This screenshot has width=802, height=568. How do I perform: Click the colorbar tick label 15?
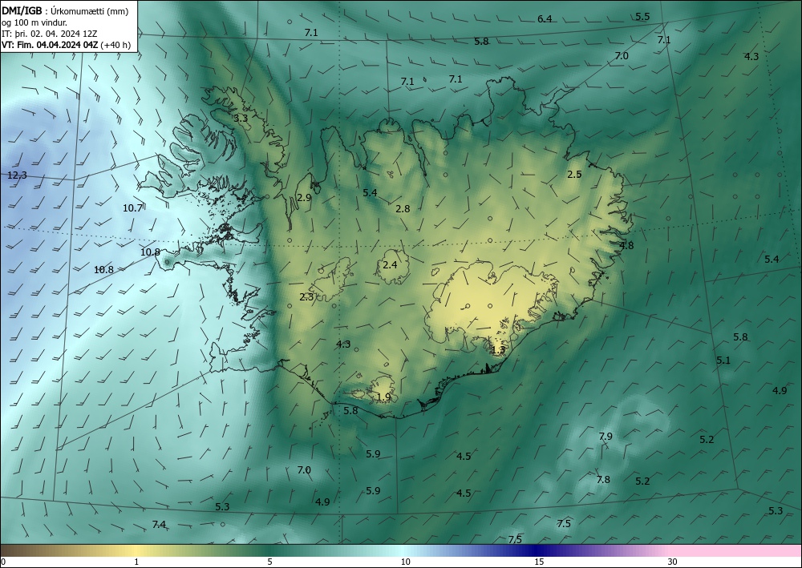[x=539, y=562]
